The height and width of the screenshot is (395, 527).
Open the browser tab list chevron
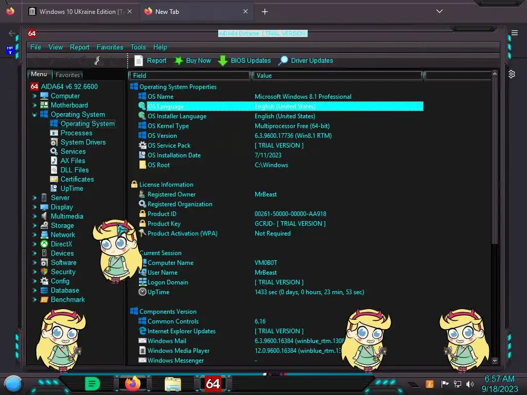point(440,11)
